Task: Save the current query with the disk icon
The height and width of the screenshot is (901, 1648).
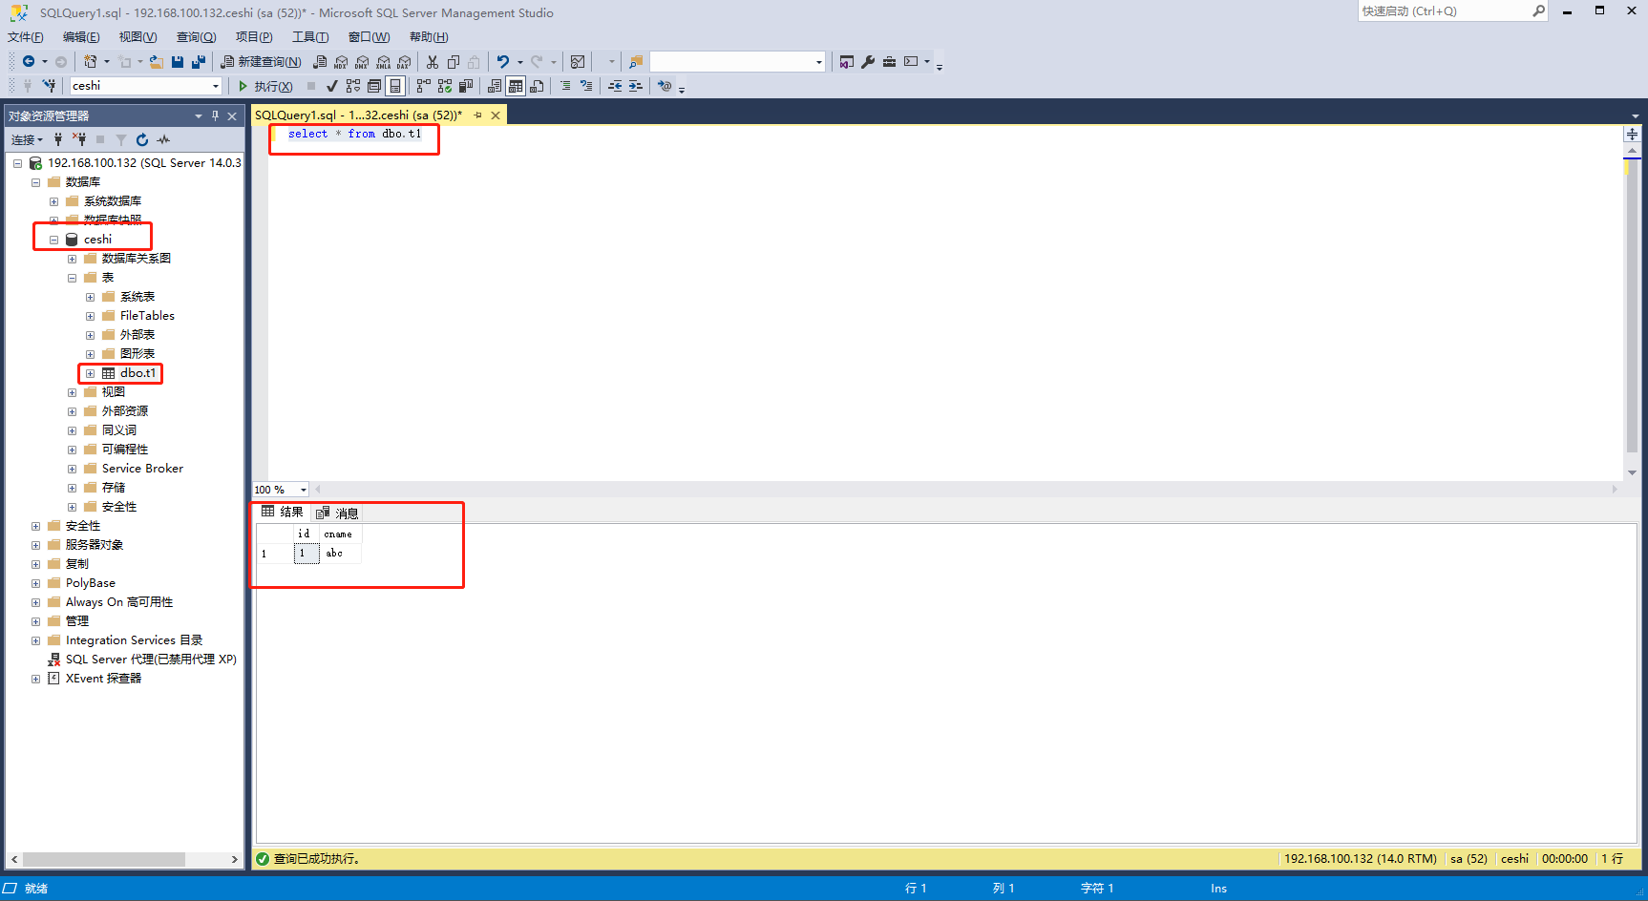Action: [x=178, y=61]
